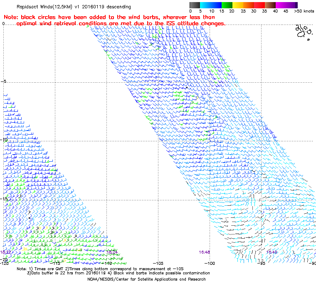Click the Galapagos Islands coastline outline
This screenshot has height=286, width=316.
pyautogui.click(x=304, y=32)
